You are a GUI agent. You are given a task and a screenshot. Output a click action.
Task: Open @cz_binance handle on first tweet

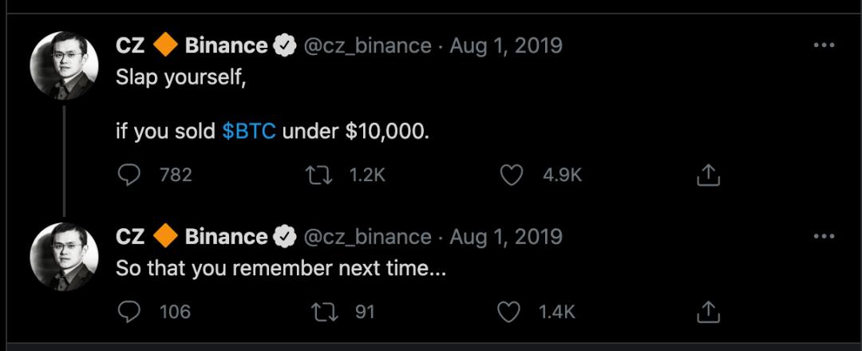pos(368,45)
